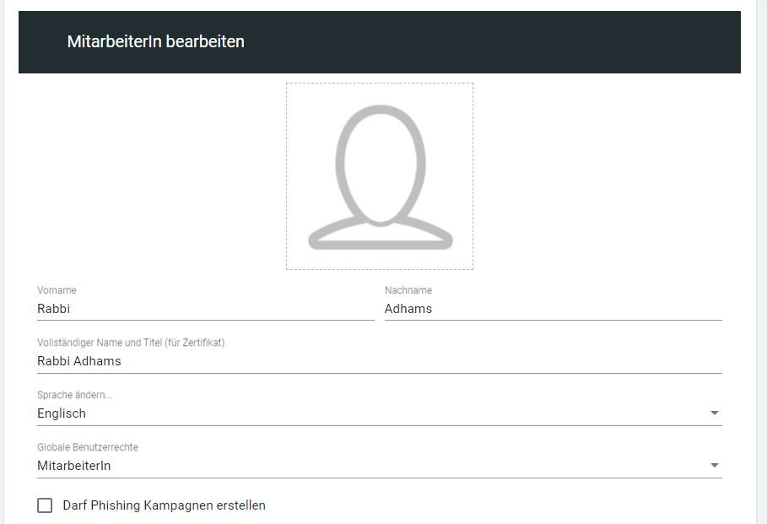This screenshot has height=524, width=767.
Task: Click the 'Nachname' field label
Action: click(408, 290)
